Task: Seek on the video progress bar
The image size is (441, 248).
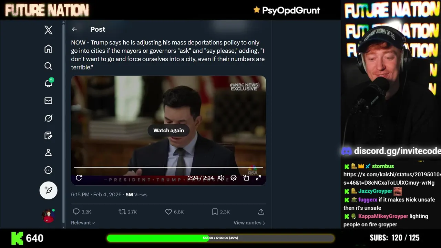Action: tap(168, 167)
